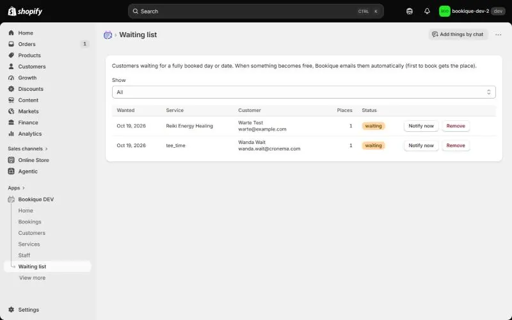Click the search magnifier icon
The image size is (512, 320).
[x=135, y=11]
